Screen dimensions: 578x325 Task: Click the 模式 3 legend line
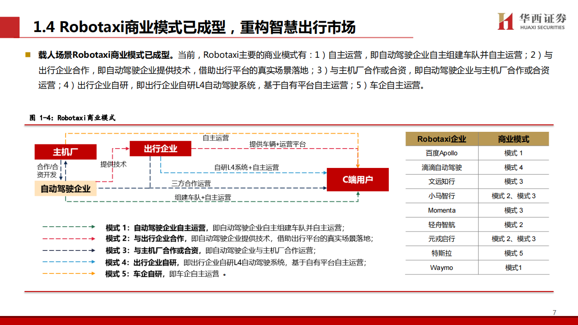[x=210, y=251]
